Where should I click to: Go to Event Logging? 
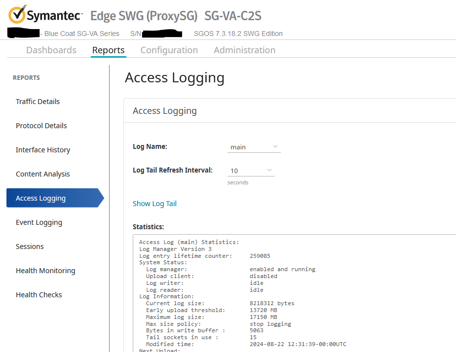click(39, 222)
